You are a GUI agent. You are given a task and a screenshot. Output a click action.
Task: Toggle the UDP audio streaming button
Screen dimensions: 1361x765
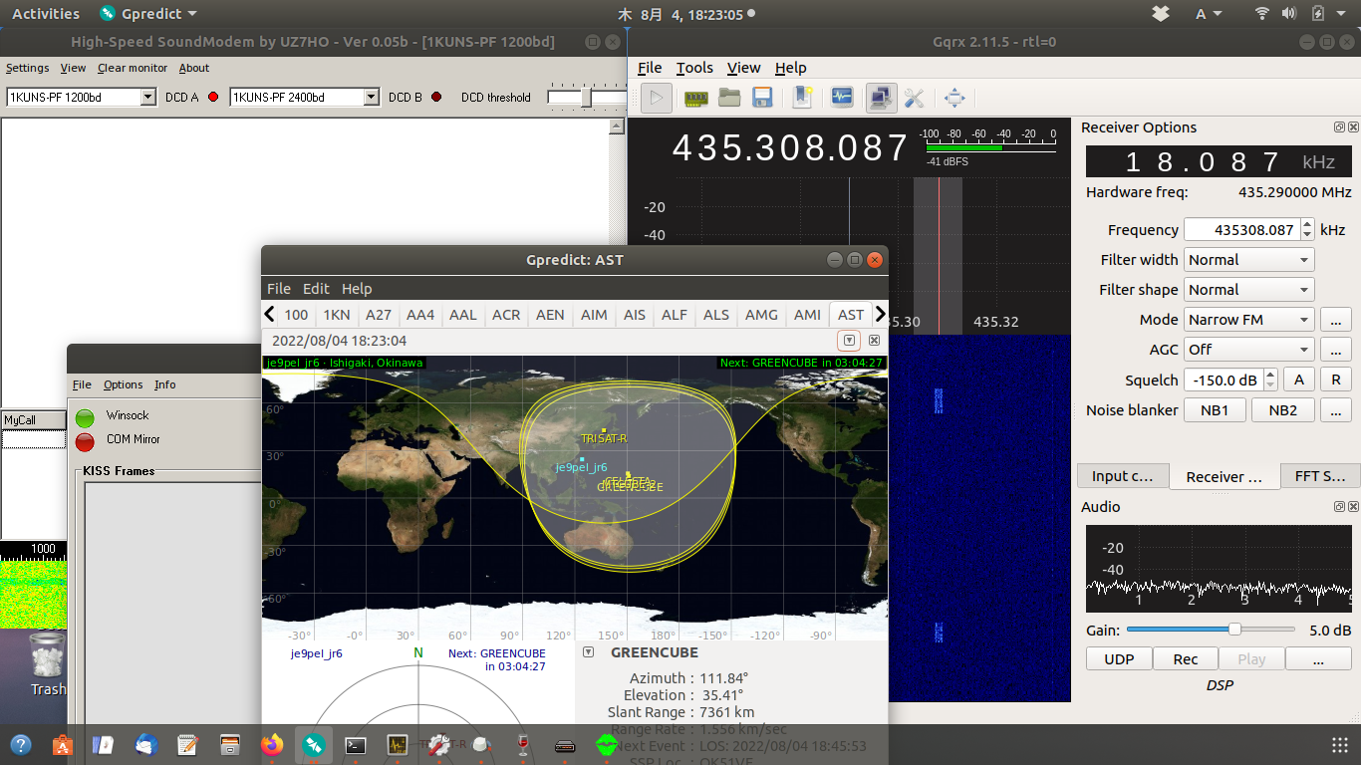tap(1119, 658)
